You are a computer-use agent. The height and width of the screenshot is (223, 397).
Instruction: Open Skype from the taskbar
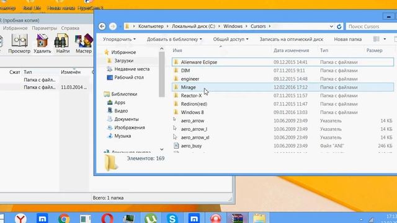[x=172, y=218]
